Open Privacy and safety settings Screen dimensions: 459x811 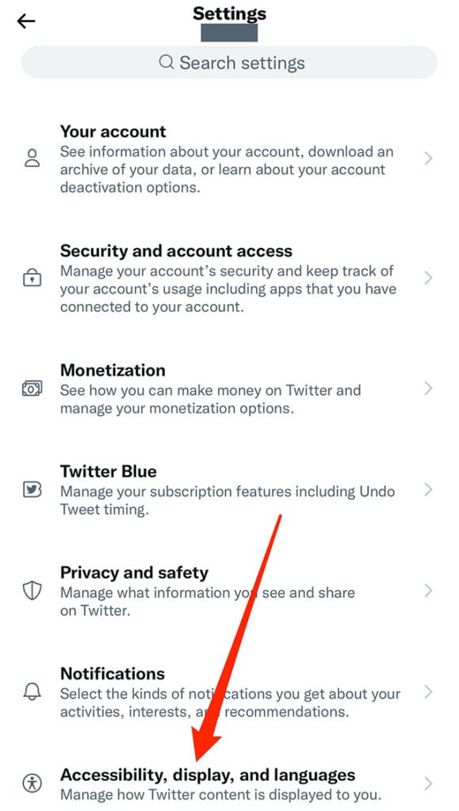(x=229, y=591)
